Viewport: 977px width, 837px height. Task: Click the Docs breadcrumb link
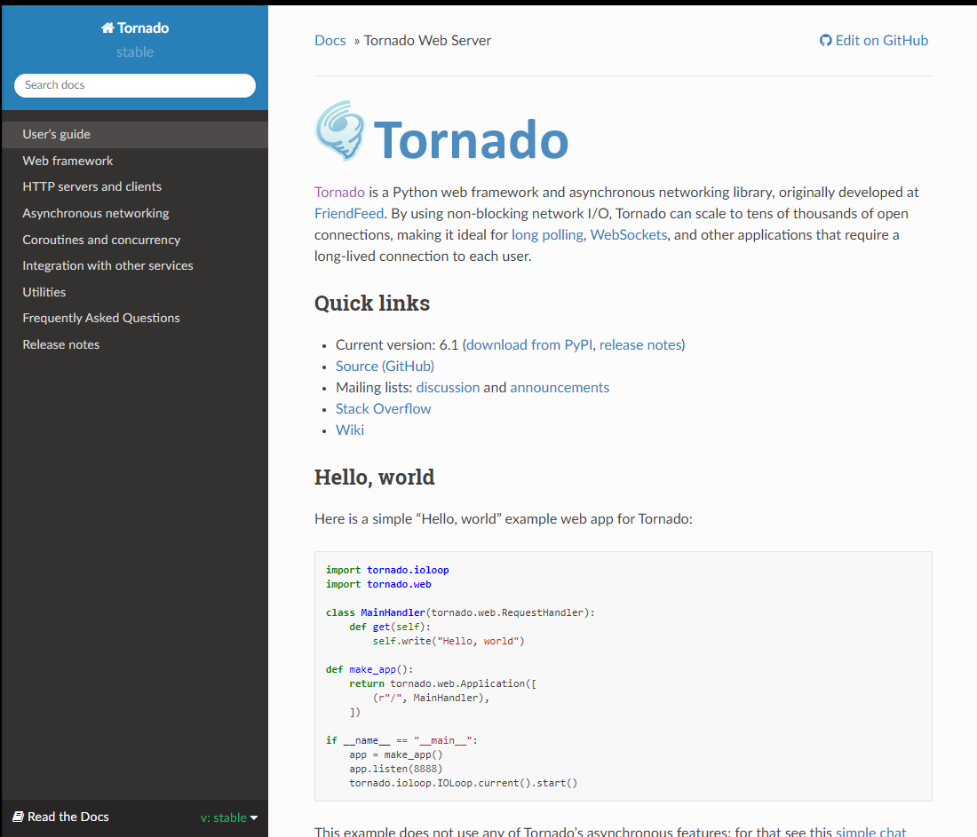pyautogui.click(x=330, y=41)
